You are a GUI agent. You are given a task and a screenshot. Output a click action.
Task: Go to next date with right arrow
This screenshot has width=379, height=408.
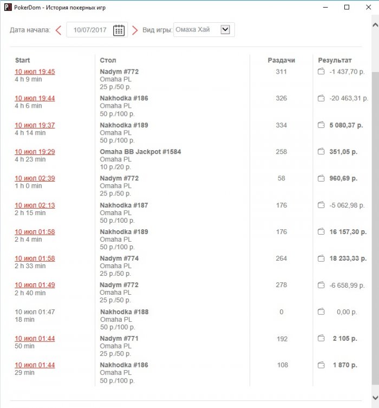point(135,30)
